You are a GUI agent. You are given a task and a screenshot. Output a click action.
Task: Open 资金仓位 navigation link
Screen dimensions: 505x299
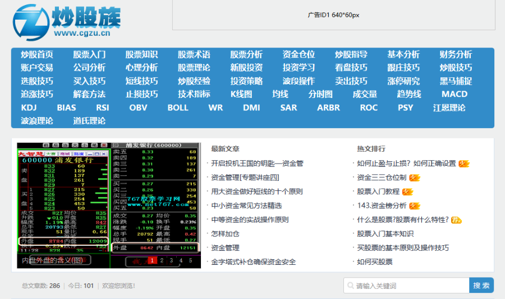[299, 54]
